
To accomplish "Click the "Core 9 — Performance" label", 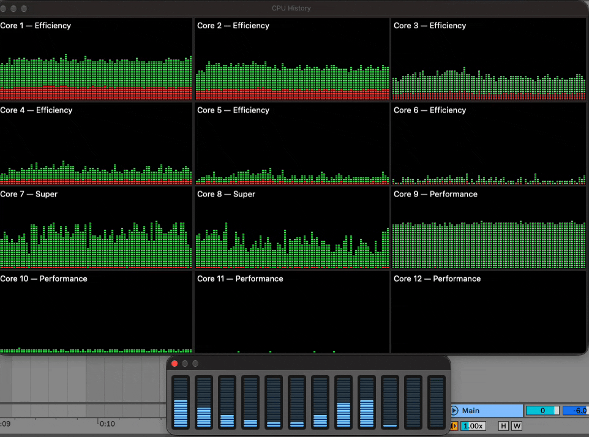I will click(x=435, y=194).
